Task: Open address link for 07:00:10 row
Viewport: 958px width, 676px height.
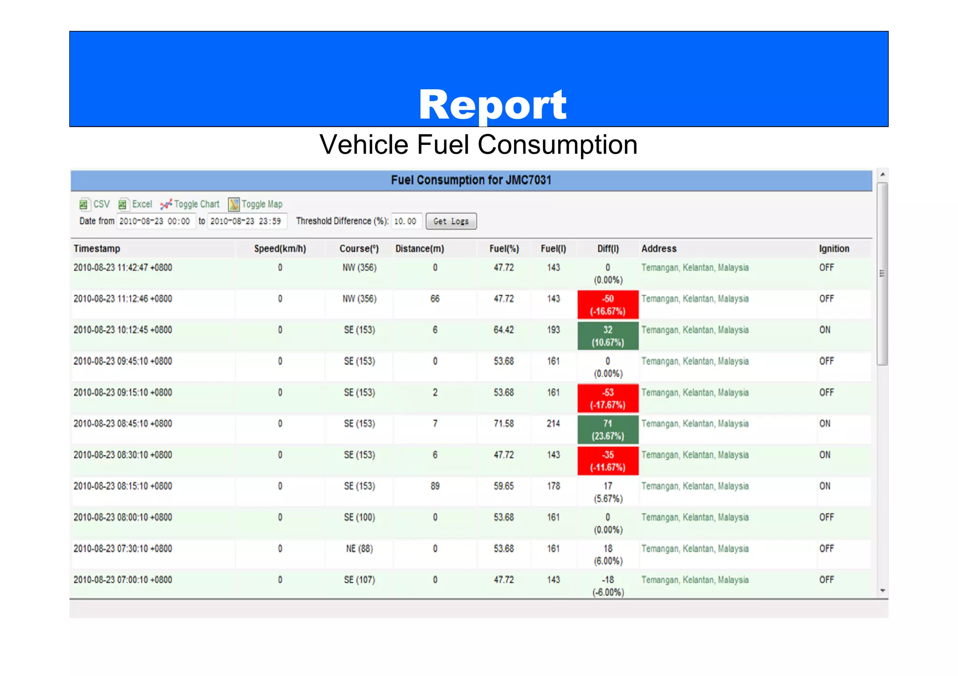Action: 695,580
